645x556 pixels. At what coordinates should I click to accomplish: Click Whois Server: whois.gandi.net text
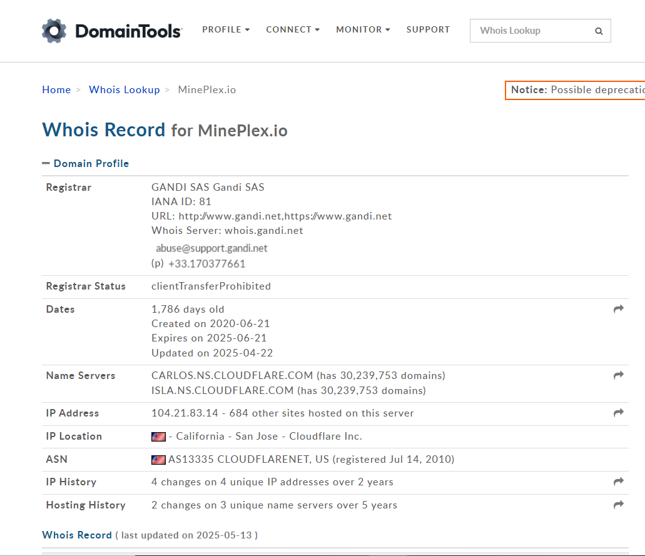(x=227, y=230)
